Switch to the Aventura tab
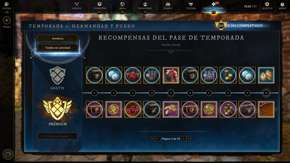Screen dimensions: 290x163 pyautogui.click(x=58, y=38)
